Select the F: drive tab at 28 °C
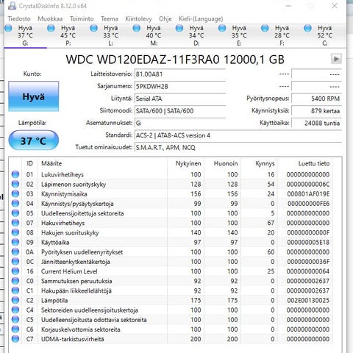This screenshot has height=353, width=353. pyautogui.click(x=282, y=35)
